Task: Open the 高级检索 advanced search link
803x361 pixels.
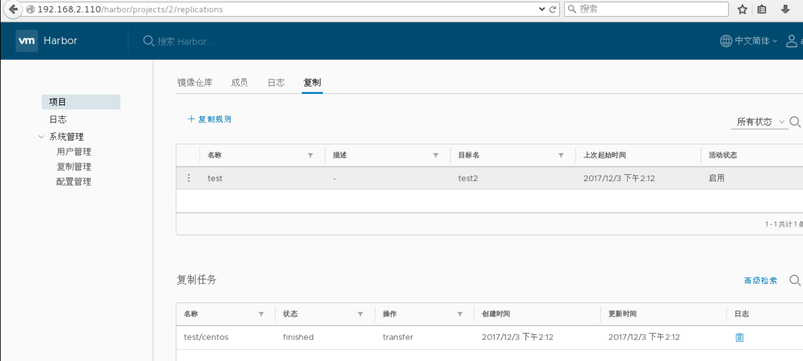Action: pos(760,280)
